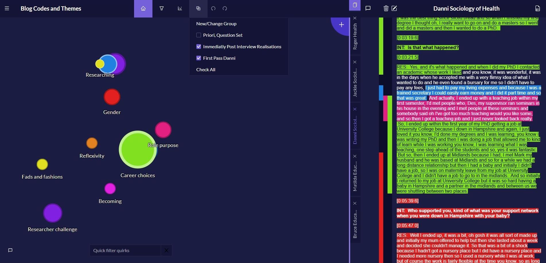Click the plus add quirk button
The width and height of the screenshot is (546, 263).
(x=341, y=25)
